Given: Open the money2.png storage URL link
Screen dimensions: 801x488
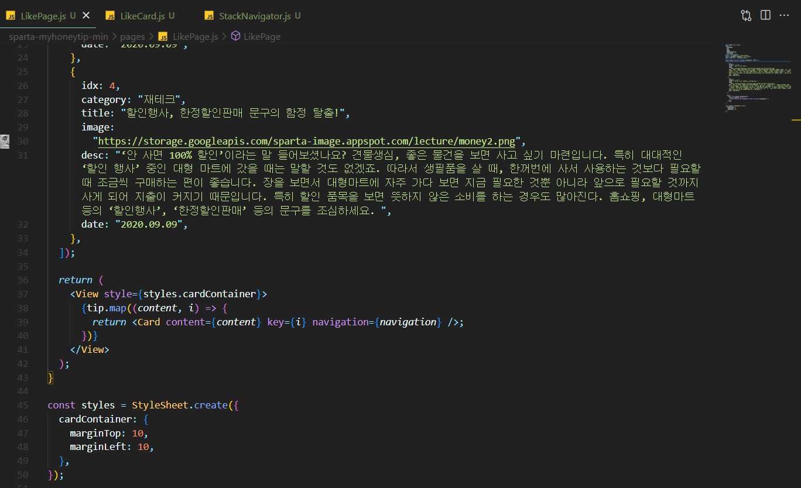Looking at the screenshot, I should [x=307, y=141].
